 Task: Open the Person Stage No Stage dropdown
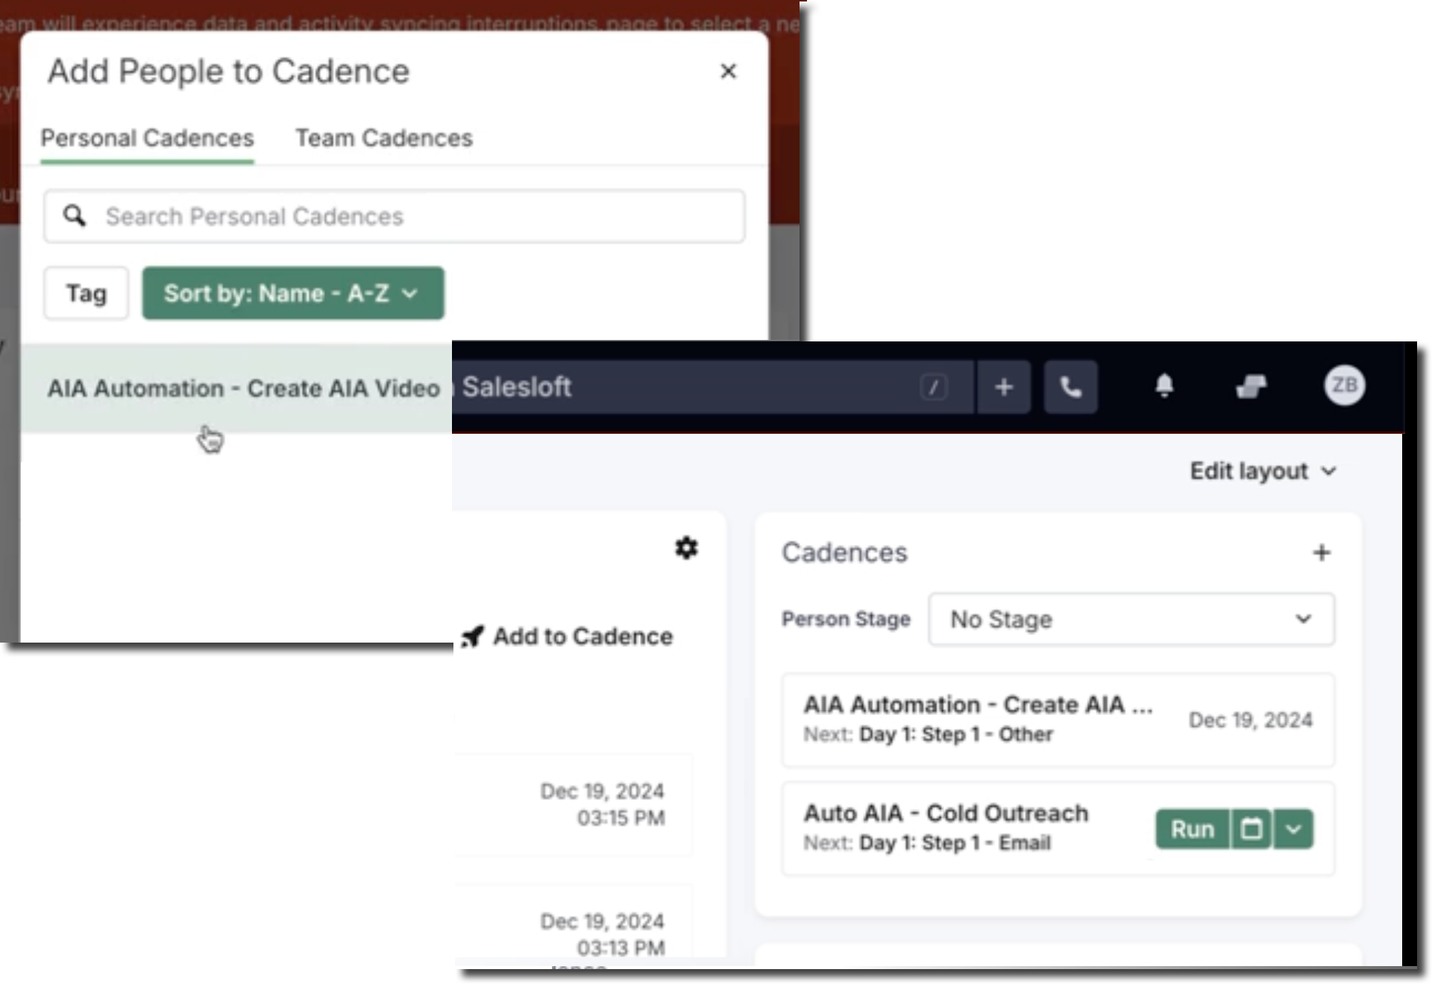(x=1131, y=619)
